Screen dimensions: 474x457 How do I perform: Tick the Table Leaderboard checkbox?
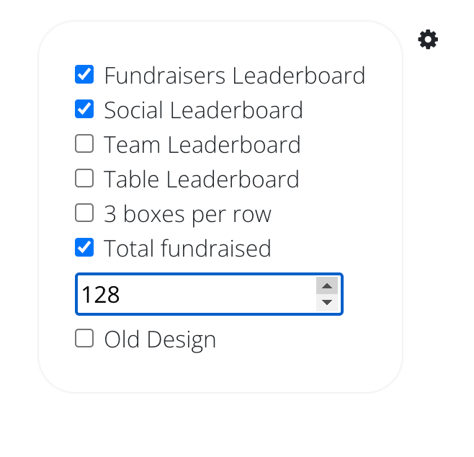click(x=84, y=178)
